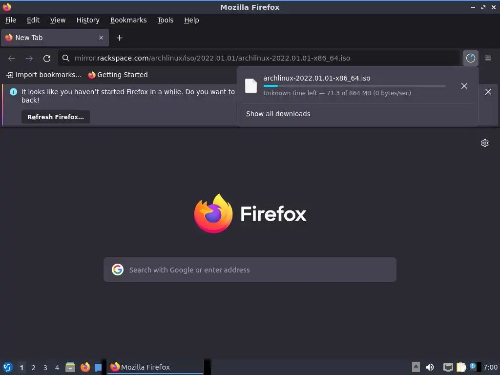This screenshot has height=375, width=500.
Task: Launch the file manager from taskbar
Action: [x=70, y=367]
